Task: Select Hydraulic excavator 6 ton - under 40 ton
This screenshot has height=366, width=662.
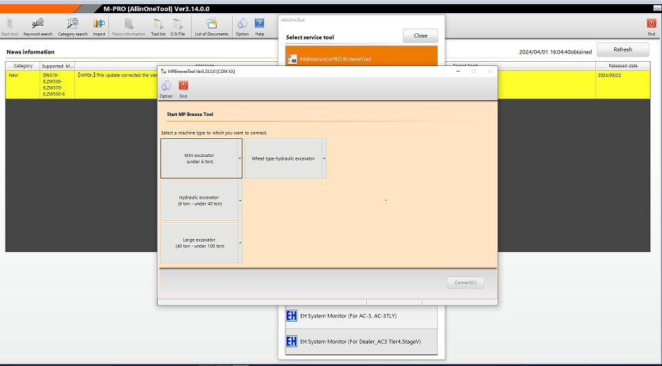Action: coord(199,201)
